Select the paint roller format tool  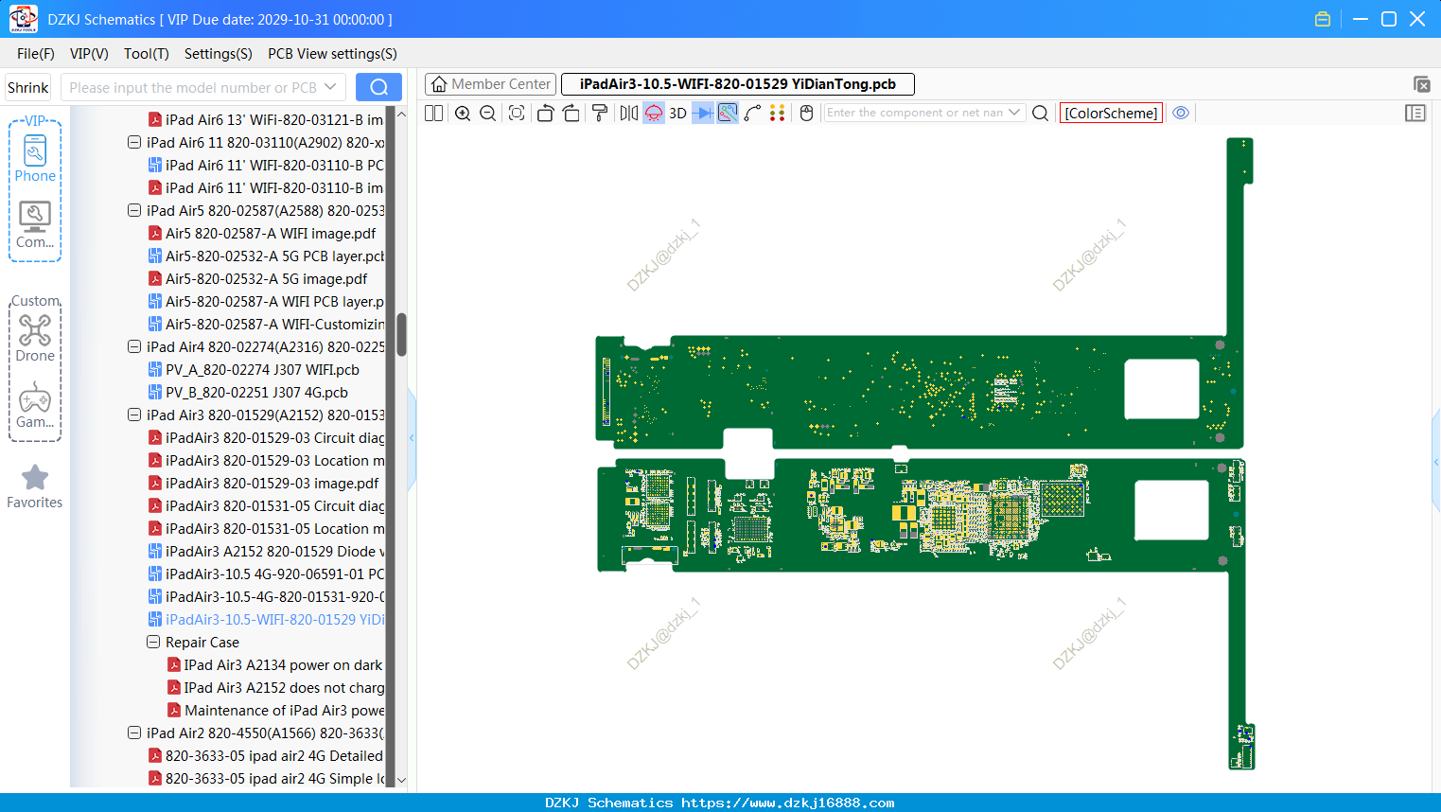click(599, 113)
